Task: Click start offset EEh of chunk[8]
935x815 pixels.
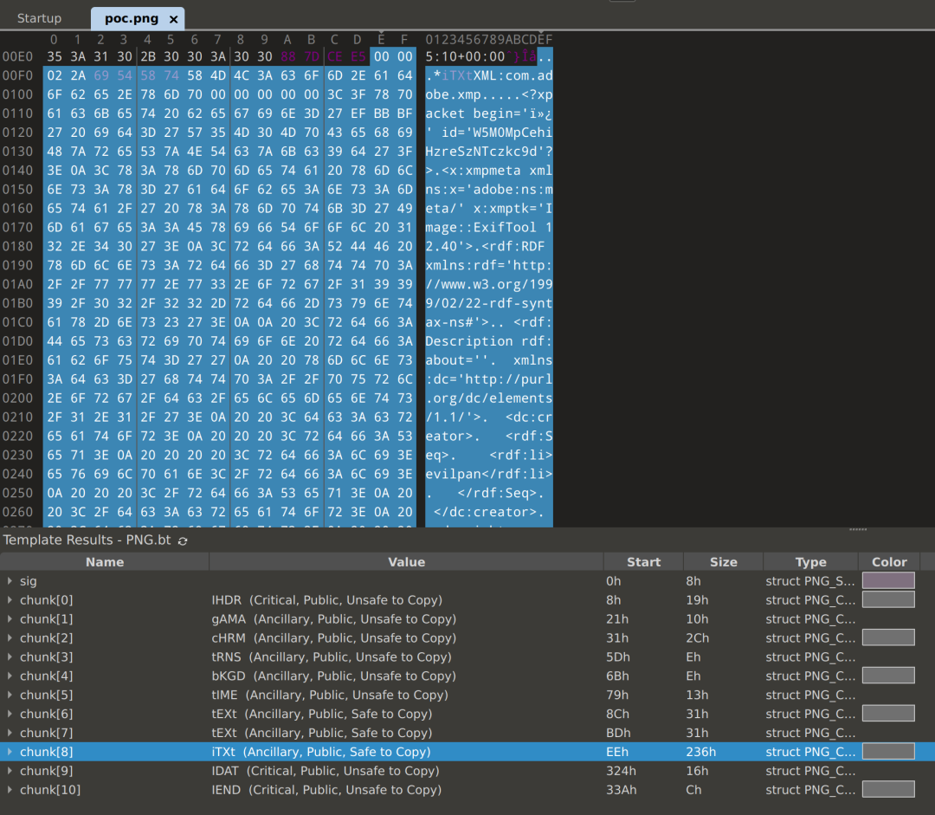Action: (x=617, y=752)
